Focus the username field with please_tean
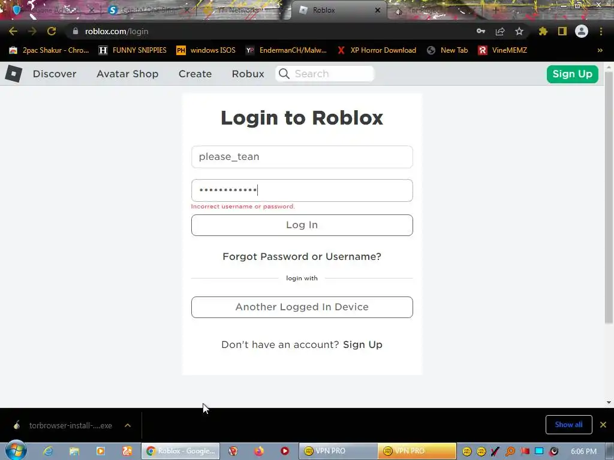614x460 pixels. pyautogui.click(x=302, y=157)
